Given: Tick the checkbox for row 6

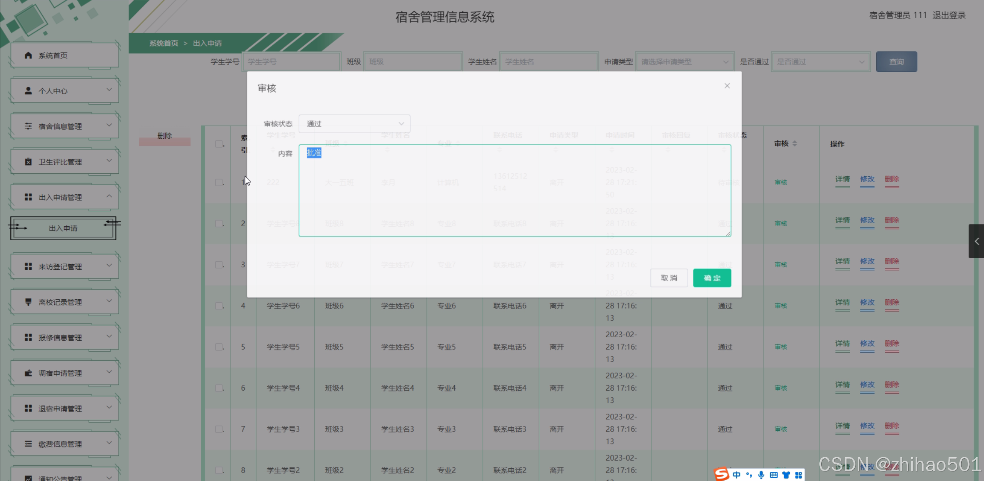Looking at the screenshot, I should [x=219, y=388].
